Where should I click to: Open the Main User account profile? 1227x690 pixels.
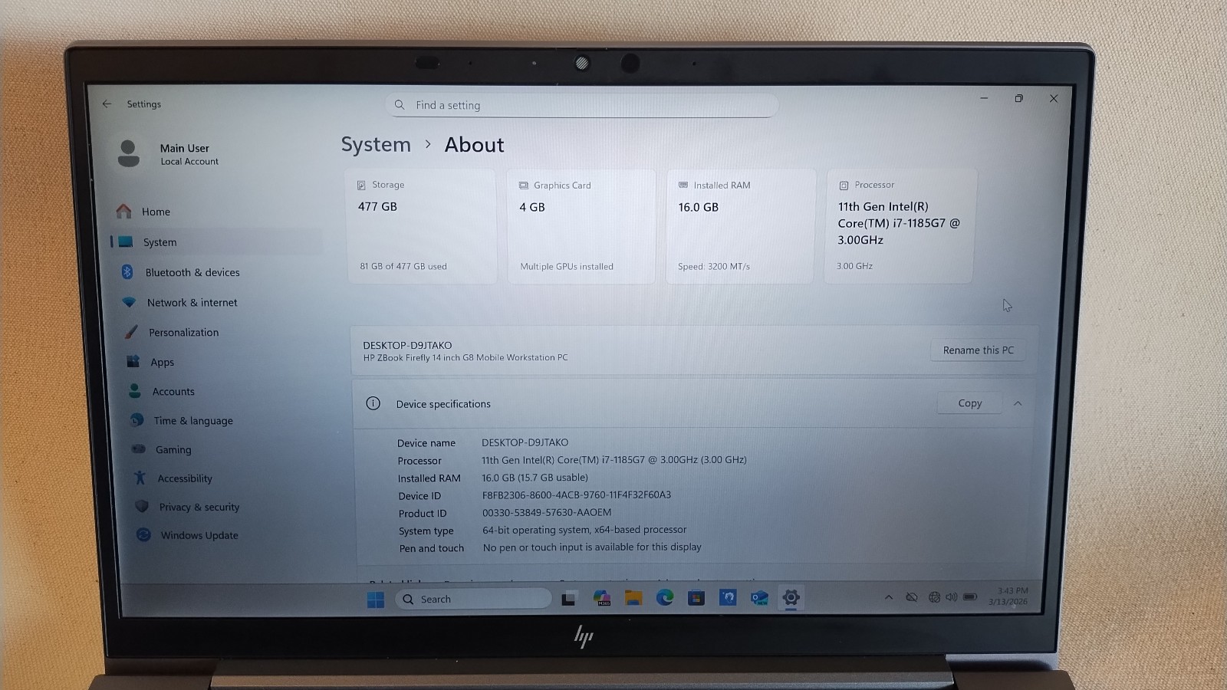point(169,153)
